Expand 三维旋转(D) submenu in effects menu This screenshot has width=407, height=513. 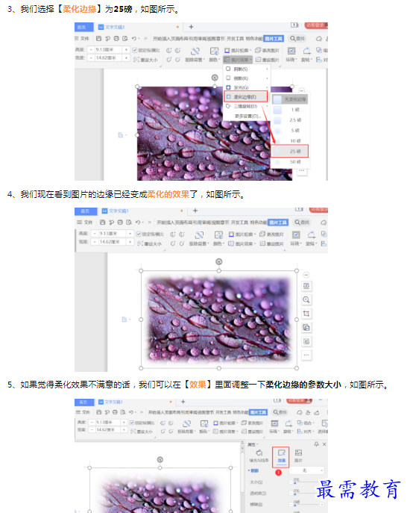click(247, 106)
